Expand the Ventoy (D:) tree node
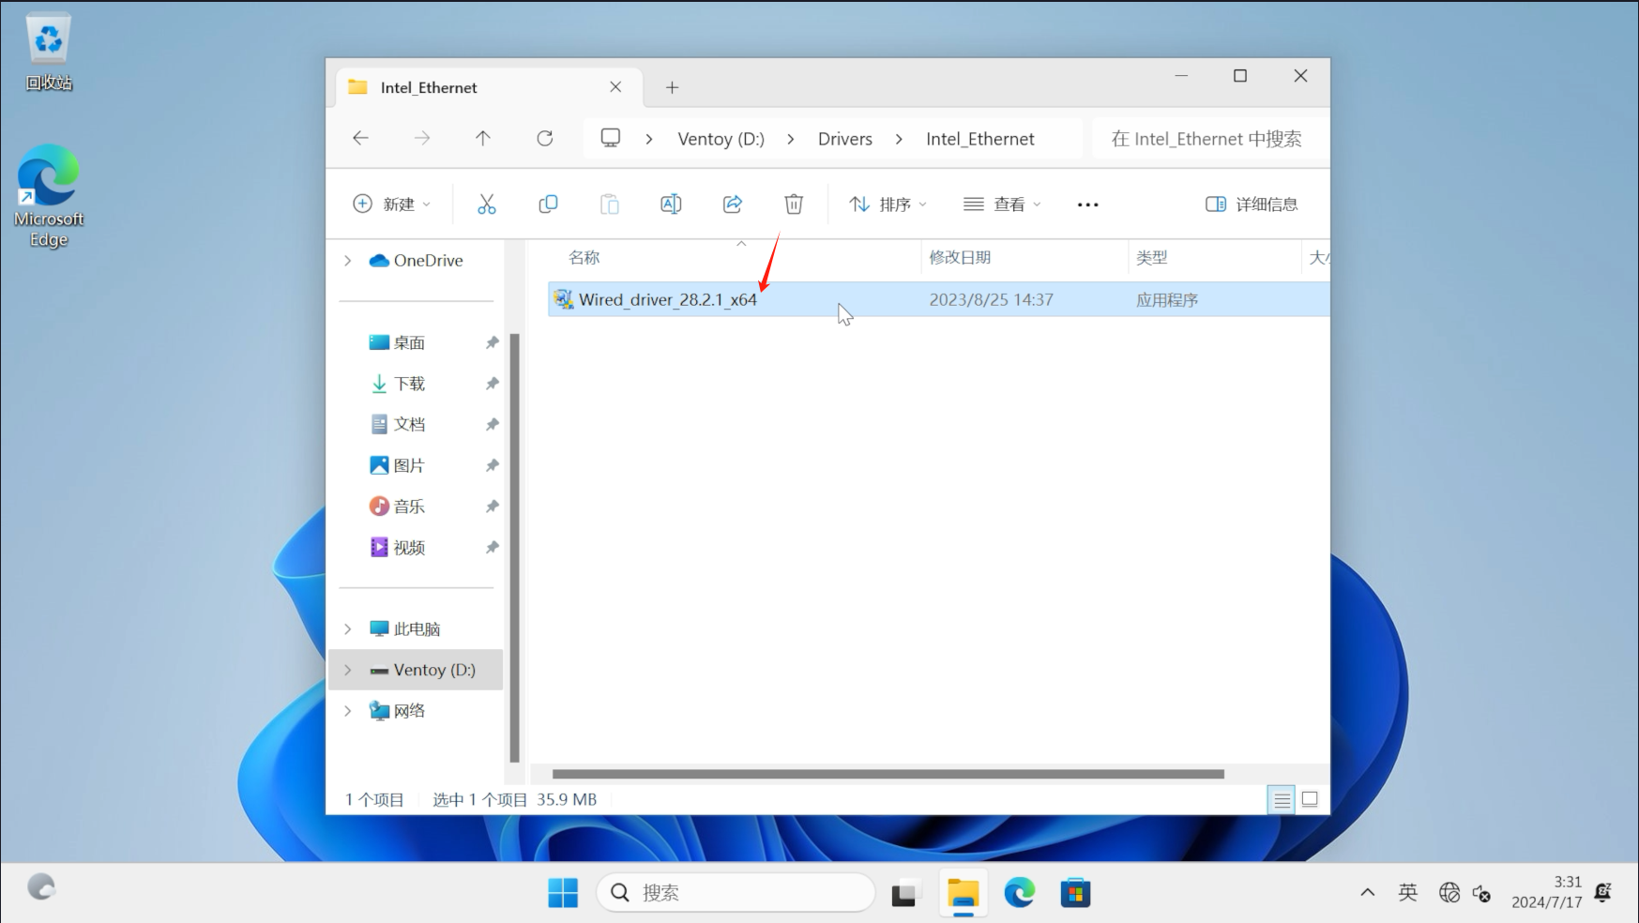Screen dimensions: 1639x923 click(x=348, y=670)
